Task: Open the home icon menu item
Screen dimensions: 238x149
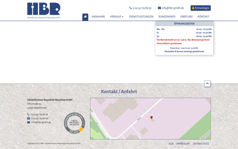Action: pyautogui.click(x=85, y=17)
